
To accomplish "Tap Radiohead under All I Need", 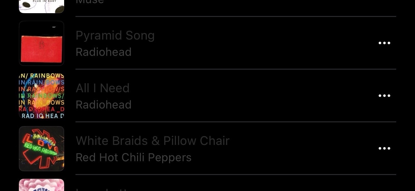I will 103,105.
